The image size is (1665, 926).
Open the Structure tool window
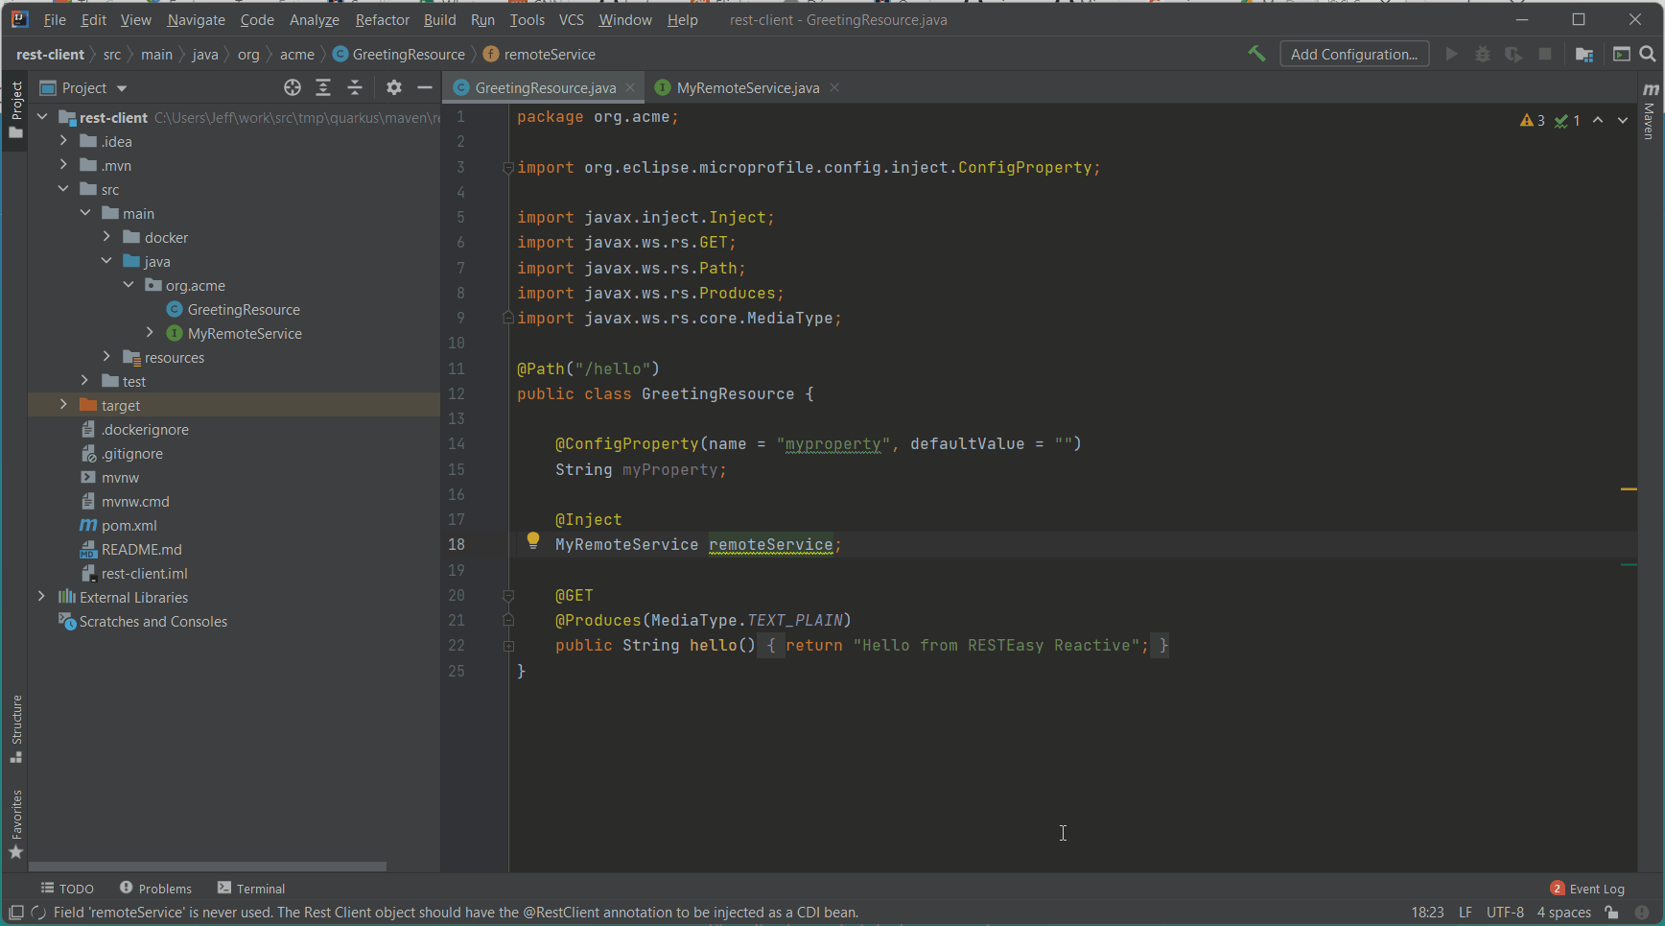(x=16, y=729)
